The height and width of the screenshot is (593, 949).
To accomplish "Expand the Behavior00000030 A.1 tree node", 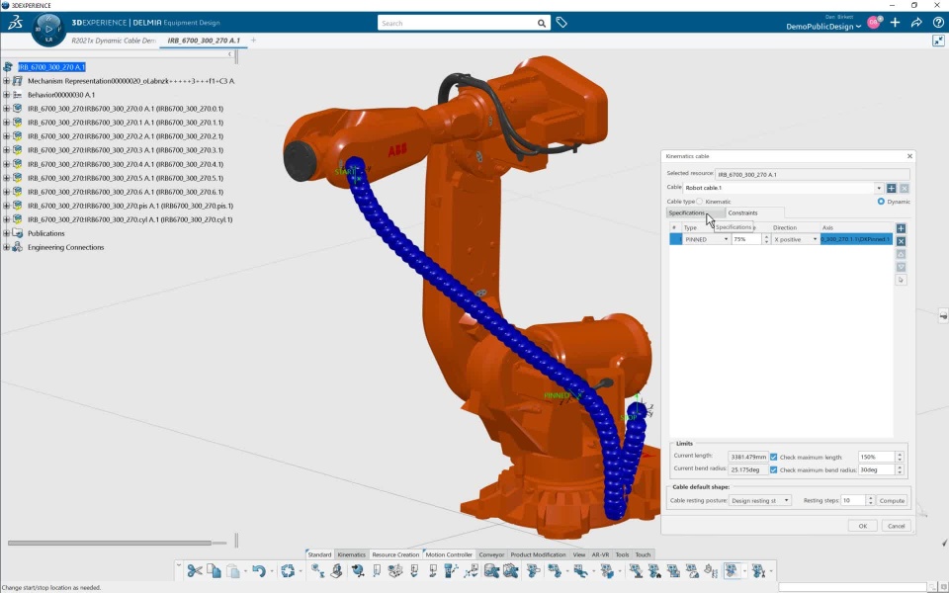I will tap(7, 95).
